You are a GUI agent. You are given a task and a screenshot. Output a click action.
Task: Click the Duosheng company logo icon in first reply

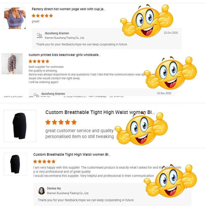[39, 35]
